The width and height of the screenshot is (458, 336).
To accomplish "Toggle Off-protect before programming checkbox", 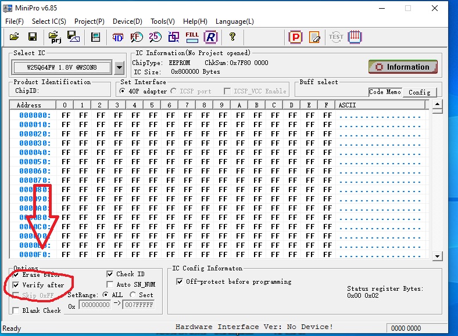I will [x=180, y=281].
